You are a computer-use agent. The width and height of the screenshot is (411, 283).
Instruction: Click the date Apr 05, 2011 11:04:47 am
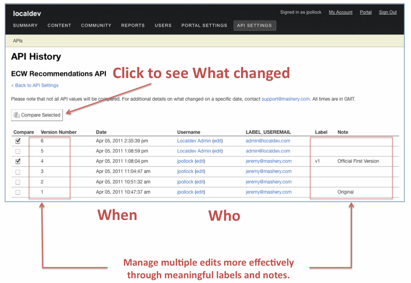(123, 171)
